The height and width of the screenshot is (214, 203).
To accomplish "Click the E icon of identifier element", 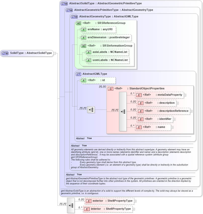I will coord(140,119).
